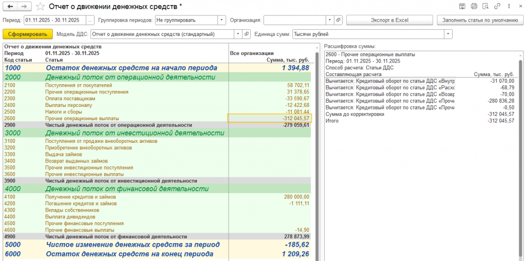Screen dimensions: 526x261
Task: Open the Модель ДДС item form icon
Action: click(x=247, y=34)
